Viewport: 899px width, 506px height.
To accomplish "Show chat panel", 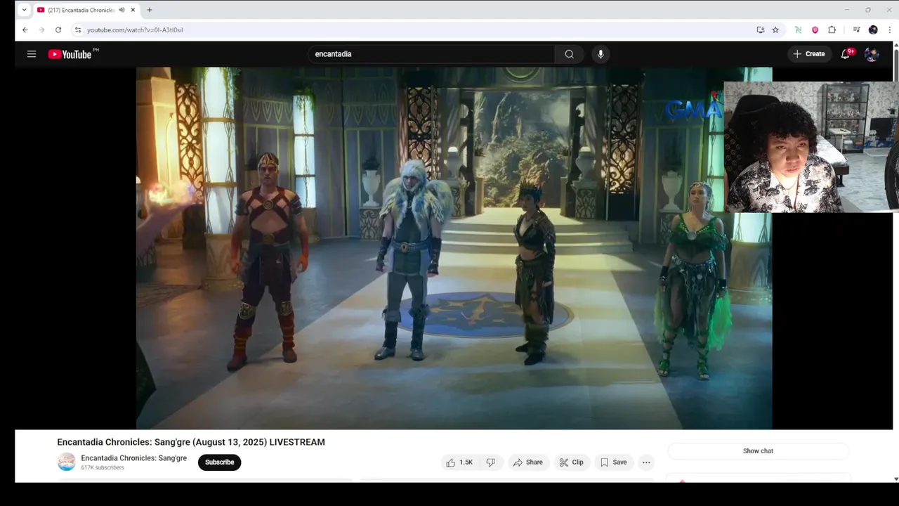I will pyautogui.click(x=758, y=451).
